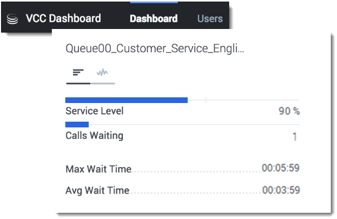
Task: Select the Avg Wait Time label
Action: (x=97, y=191)
